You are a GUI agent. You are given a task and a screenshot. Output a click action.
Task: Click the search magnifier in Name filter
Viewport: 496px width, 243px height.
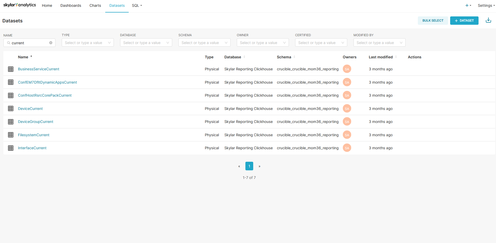point(9,43)
